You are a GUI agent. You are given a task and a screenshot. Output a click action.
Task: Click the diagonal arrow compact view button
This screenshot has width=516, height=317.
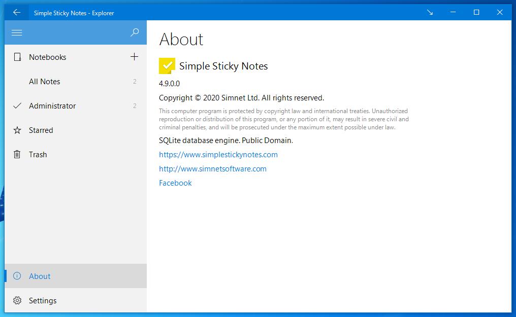[430, 13]
